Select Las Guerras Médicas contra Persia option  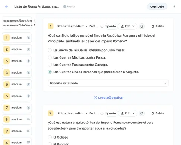[x=50, y=57]
